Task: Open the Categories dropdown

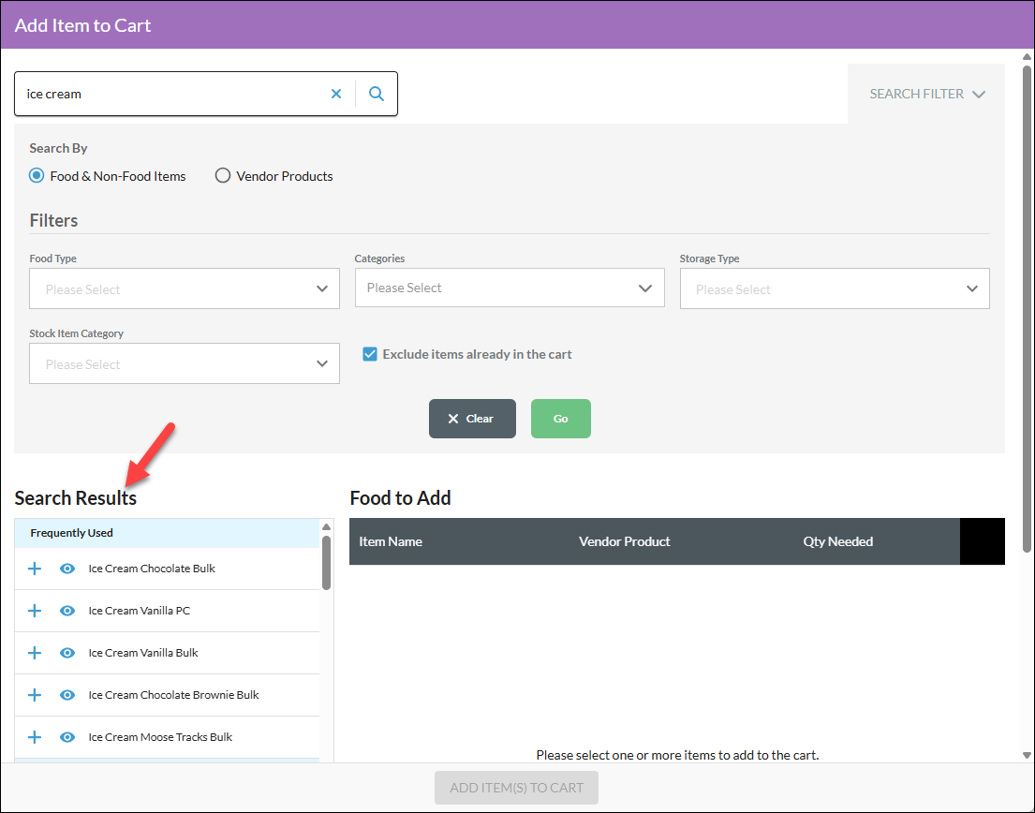Action: pyautogui.click(x=510, y=288)
